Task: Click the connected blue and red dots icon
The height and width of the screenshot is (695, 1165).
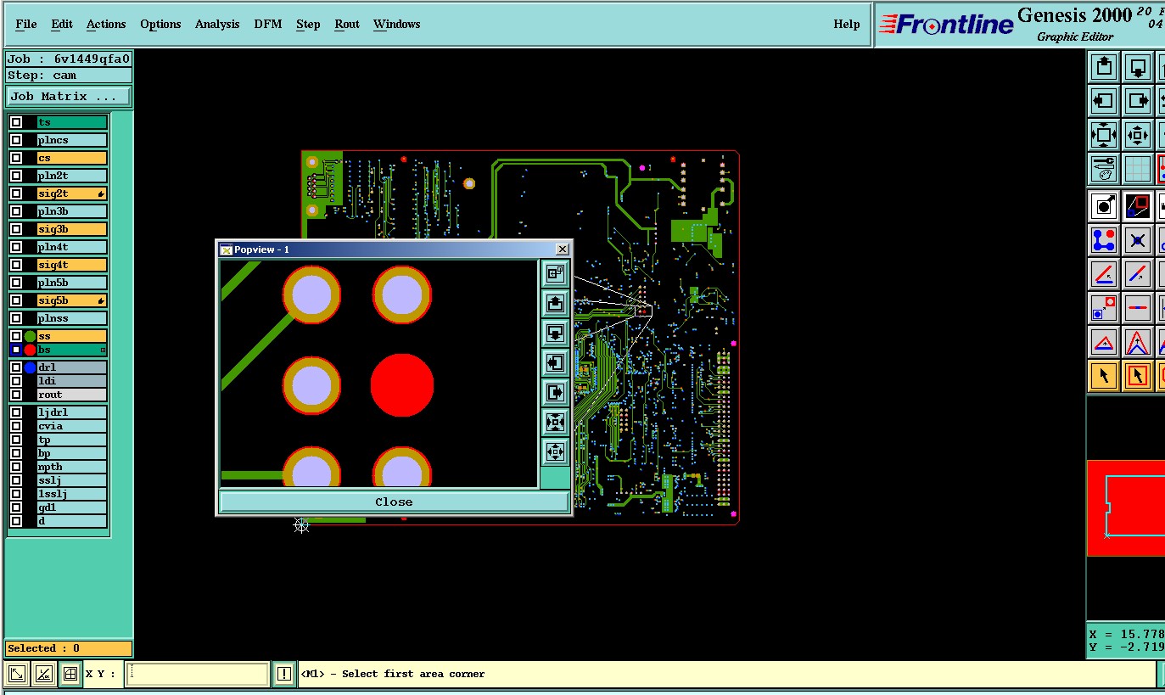Action: [1103, 240]
